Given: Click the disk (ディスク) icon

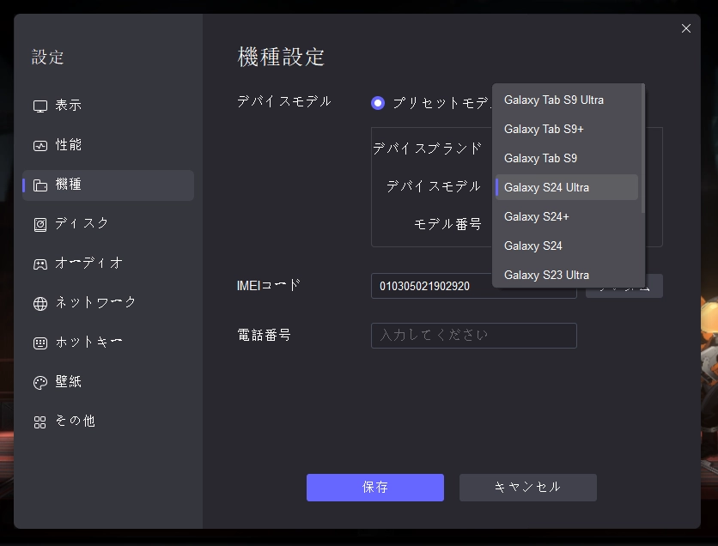Looking at the screenshot, I should (x=40, y=225).
